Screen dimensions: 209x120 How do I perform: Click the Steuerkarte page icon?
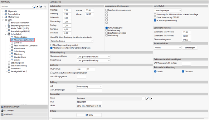9,69
